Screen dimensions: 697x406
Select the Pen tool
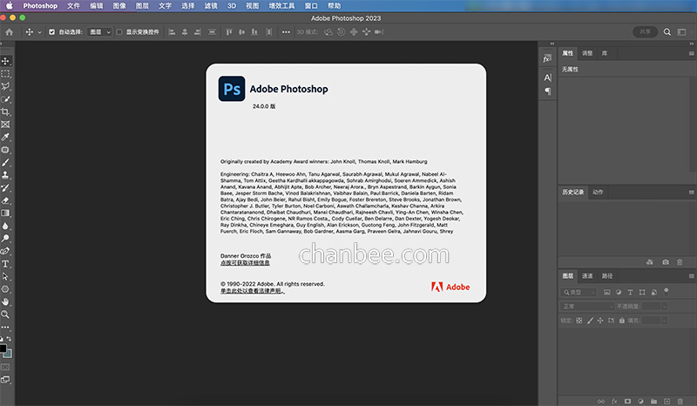5,251
